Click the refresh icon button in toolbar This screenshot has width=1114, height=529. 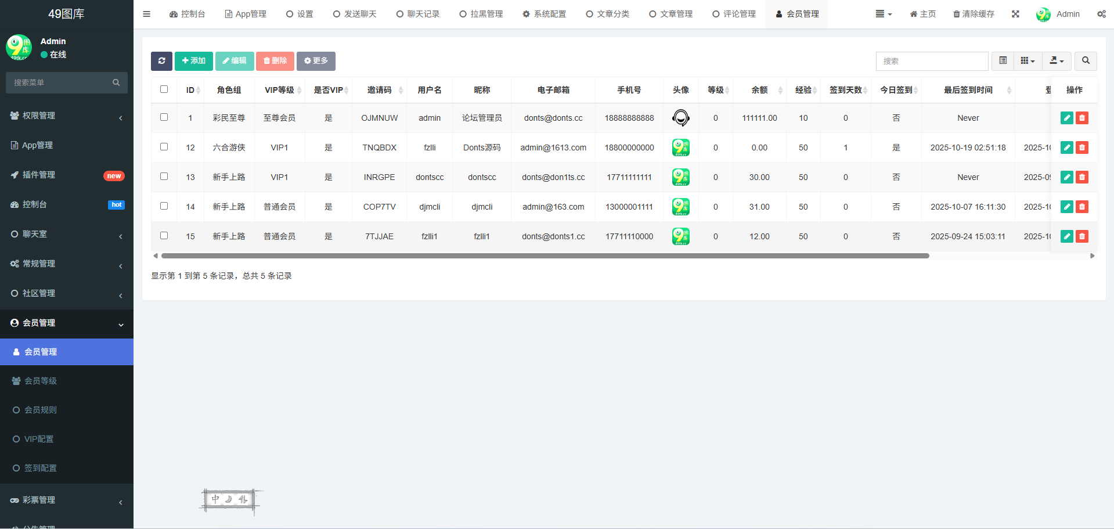point(161,61)
